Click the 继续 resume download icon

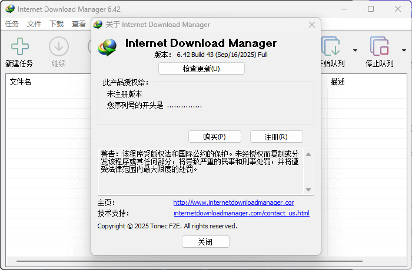(59, 46)
